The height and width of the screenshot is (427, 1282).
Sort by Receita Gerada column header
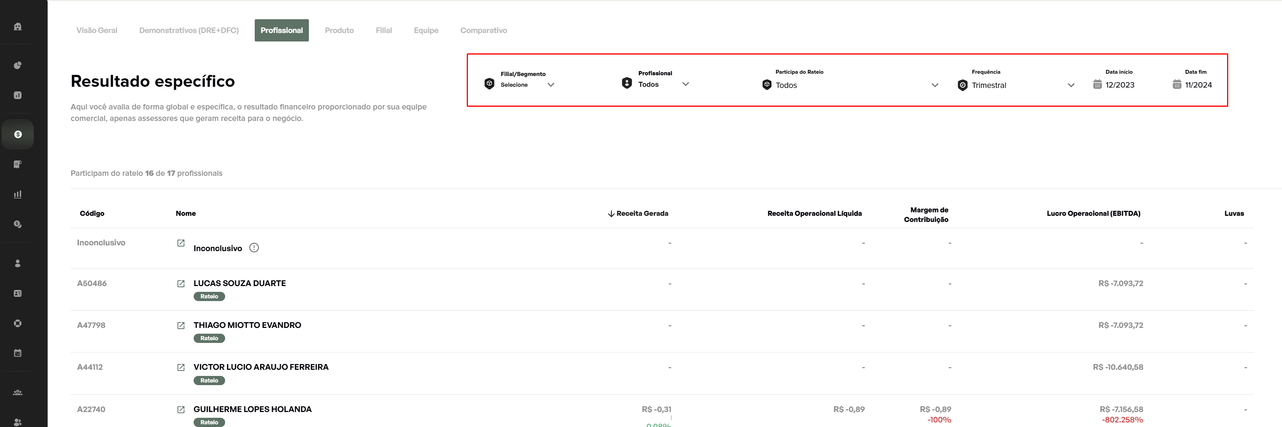[642, 213]
